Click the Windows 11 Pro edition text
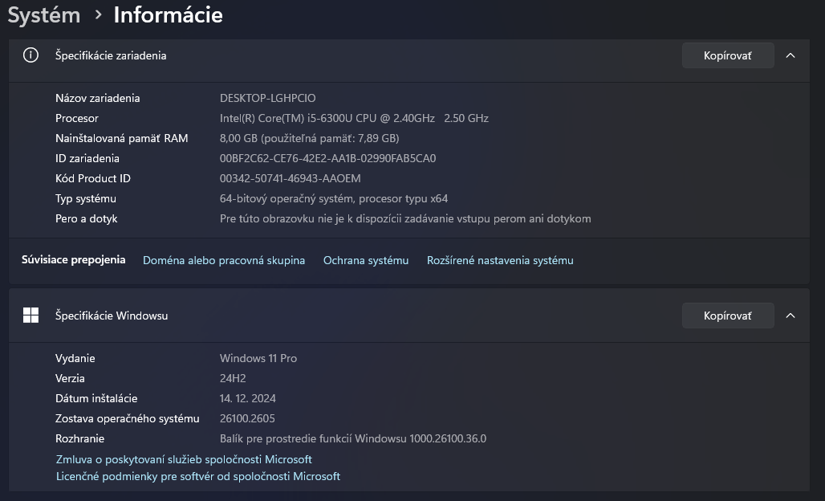Viewport: 825px width, 501px height. [258, 358]
